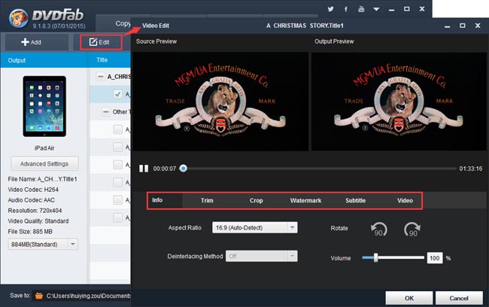Click the Save to folder icon
489x307 pixels.
click(39, 296)
